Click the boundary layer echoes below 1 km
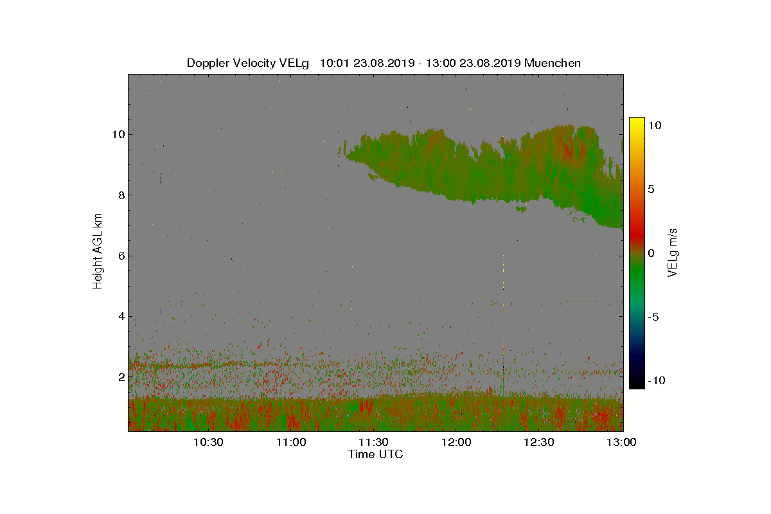771x514 pixels. [376, 414]
